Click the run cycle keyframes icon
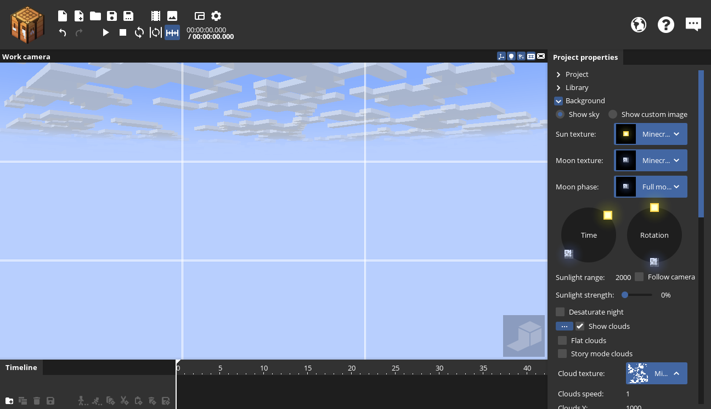This screenshot has height=409, width=711. point(97,401)
